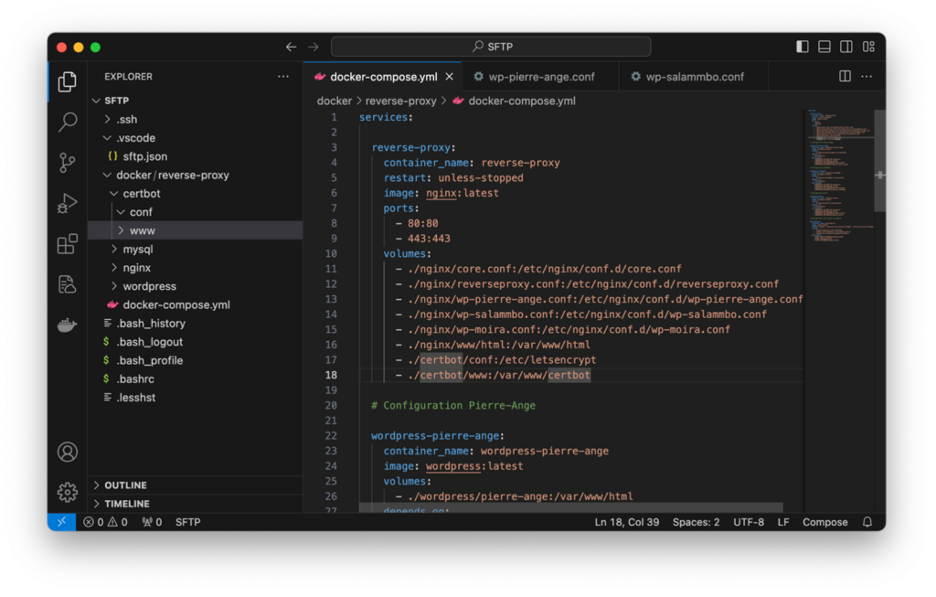Click the Ln 18, Col 39 cursor position indicator
936x597 pixels.
pyautogui.click(x=627, y=522)
